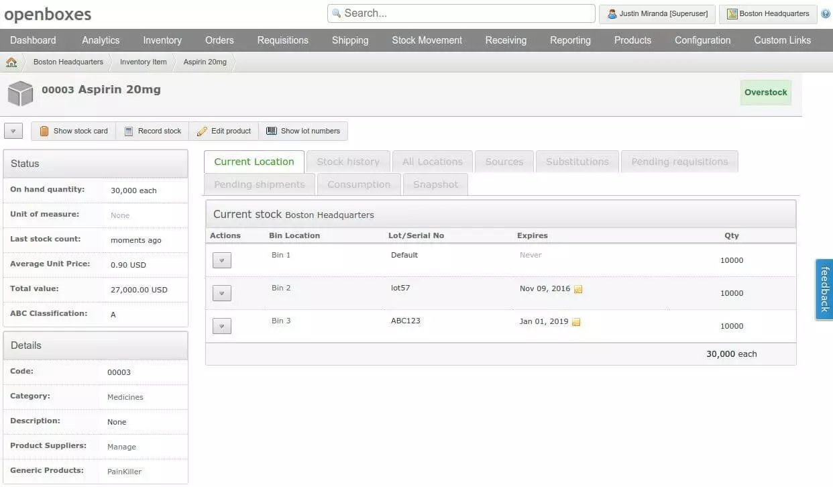This screenshot has height=487, width=833.
Task: Open the Custom Links menu
Action: pyautogui.click(x=783, y=40)
